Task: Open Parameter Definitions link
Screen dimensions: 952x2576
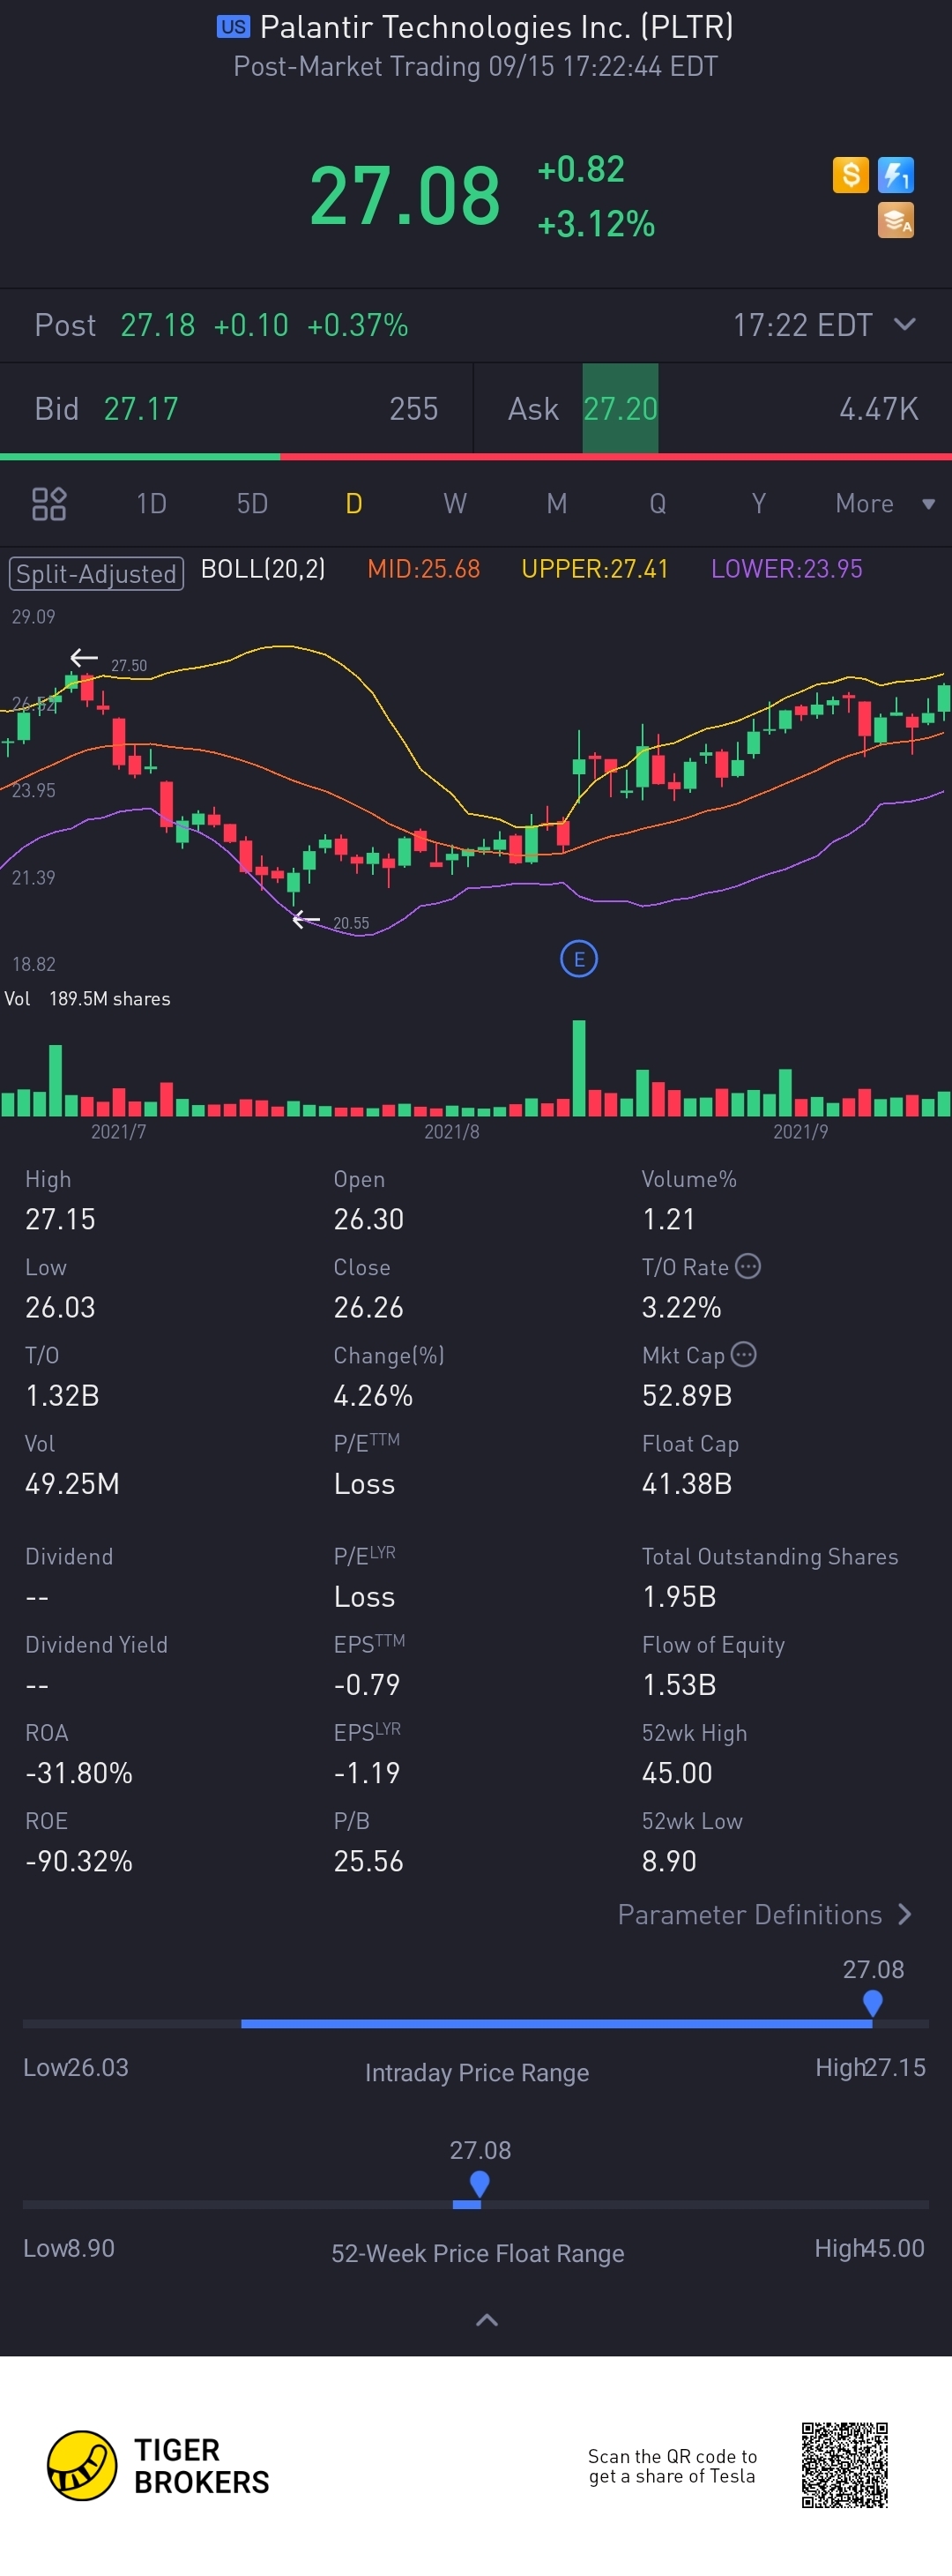Action: pyautogui.click(x=763, y=1914)
